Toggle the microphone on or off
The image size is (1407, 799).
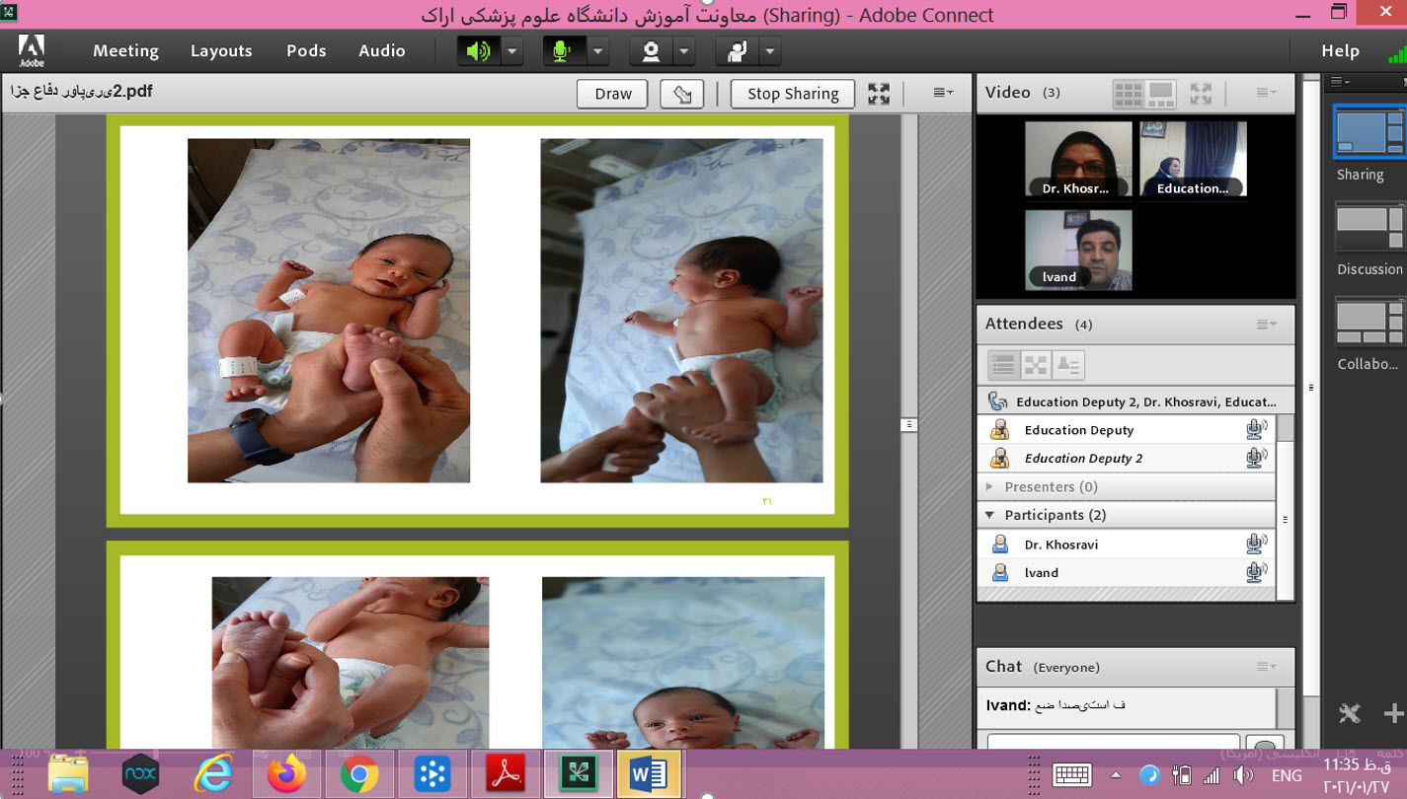click(x=564, y=50)
